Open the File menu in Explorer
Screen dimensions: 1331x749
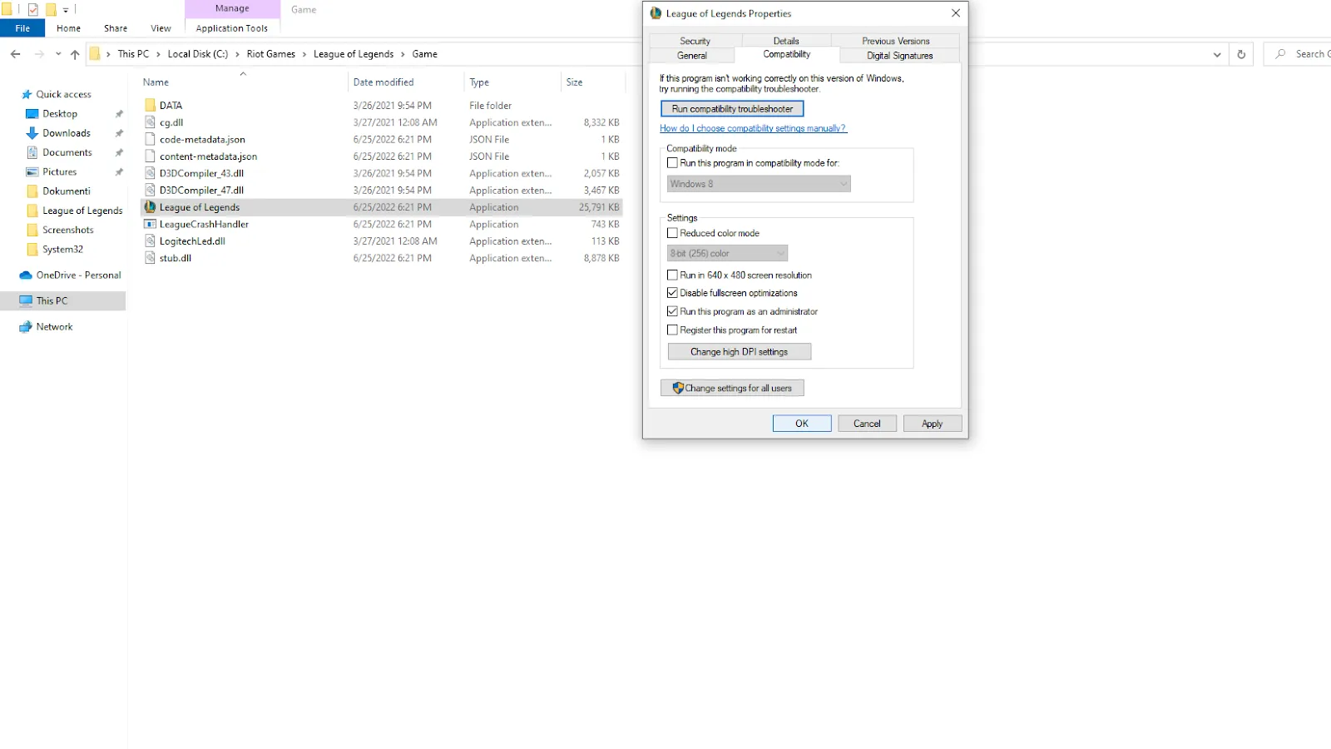[x=22, y=28]
